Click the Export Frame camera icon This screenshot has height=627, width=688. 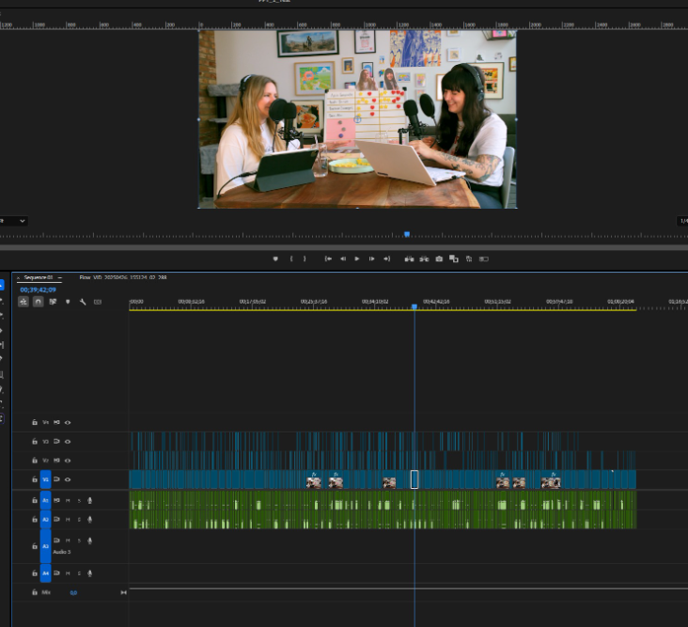(439, 259)
